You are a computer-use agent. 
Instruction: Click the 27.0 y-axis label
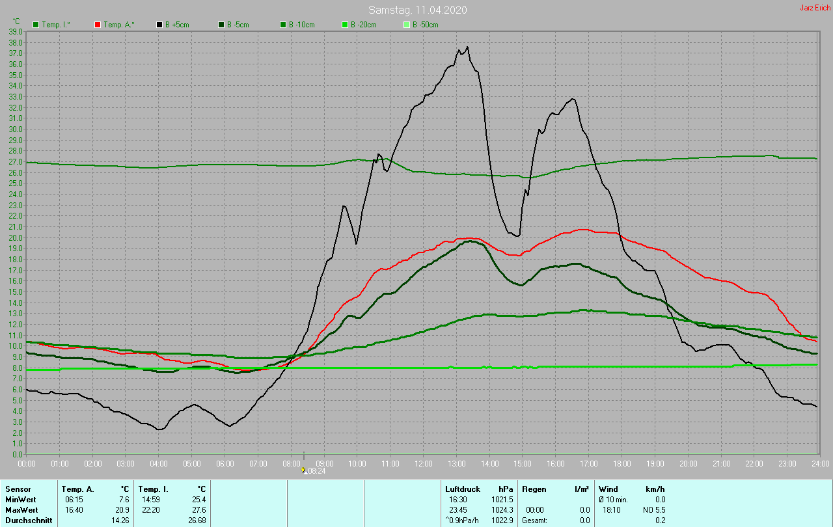coord(16,161)
